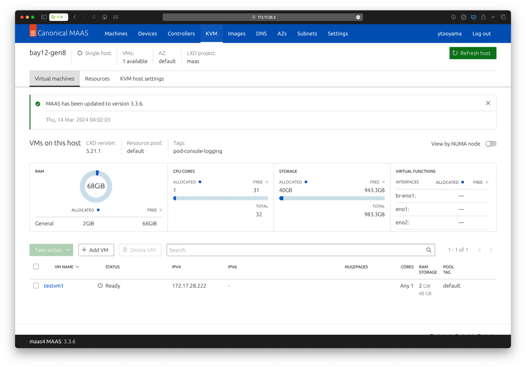Switch to the Virtual machines tab
The image size is (526, 368).
(x=54, y=79)
